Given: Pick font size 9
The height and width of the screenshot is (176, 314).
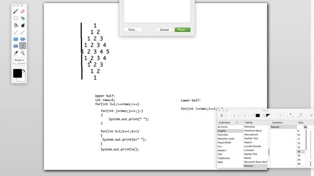Looking at the screenshot, I should [301, 131].
